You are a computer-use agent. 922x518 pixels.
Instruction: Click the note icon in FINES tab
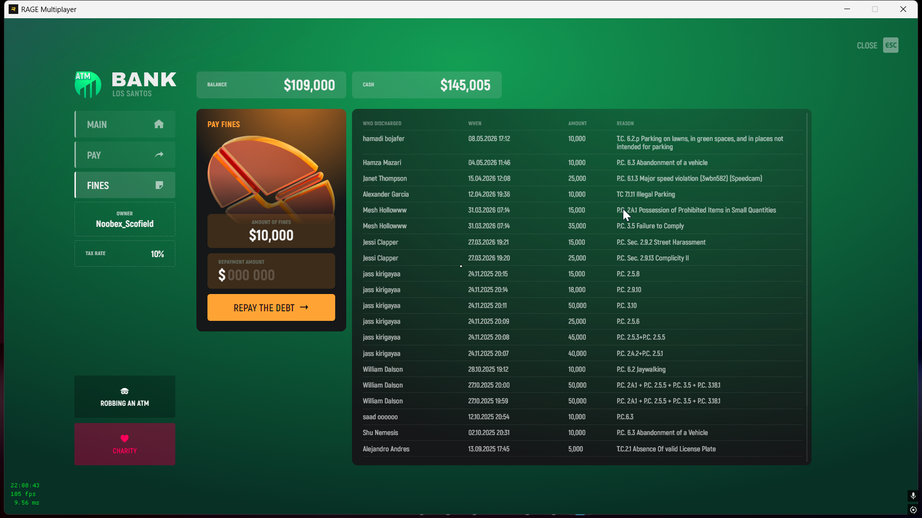click(159, 185)
